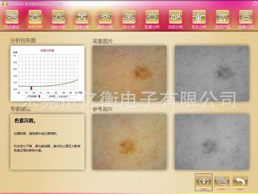
Task: Open the captured grayscale skin image
Action: pyautogui.click(x=212, y=73)
